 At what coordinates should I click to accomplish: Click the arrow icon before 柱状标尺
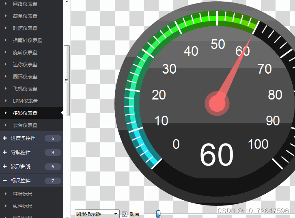(x=6, y=194)
